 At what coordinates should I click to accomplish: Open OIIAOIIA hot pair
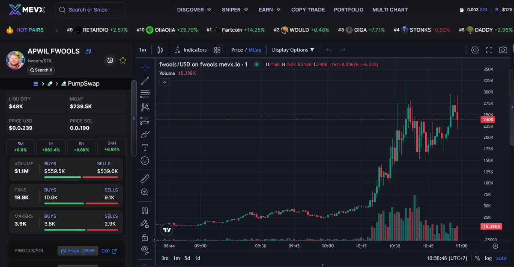click(x=167, y=30)
